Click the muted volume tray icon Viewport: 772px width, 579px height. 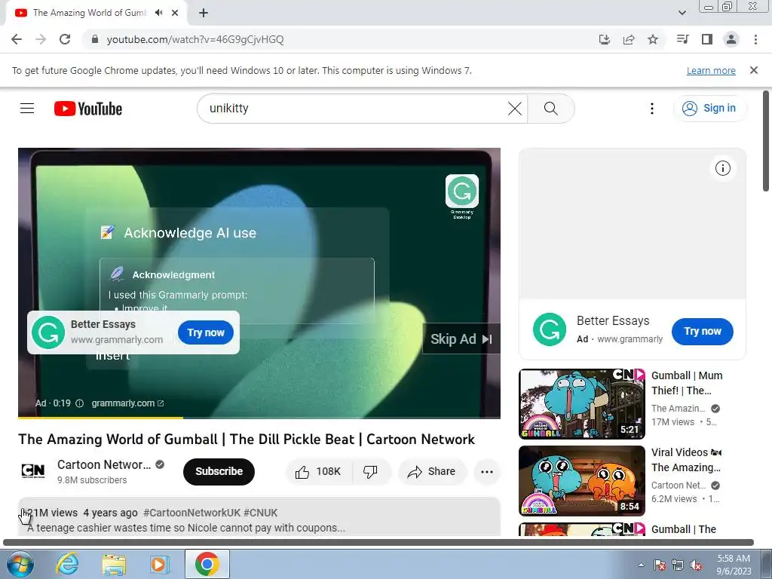tap(696, 565)
